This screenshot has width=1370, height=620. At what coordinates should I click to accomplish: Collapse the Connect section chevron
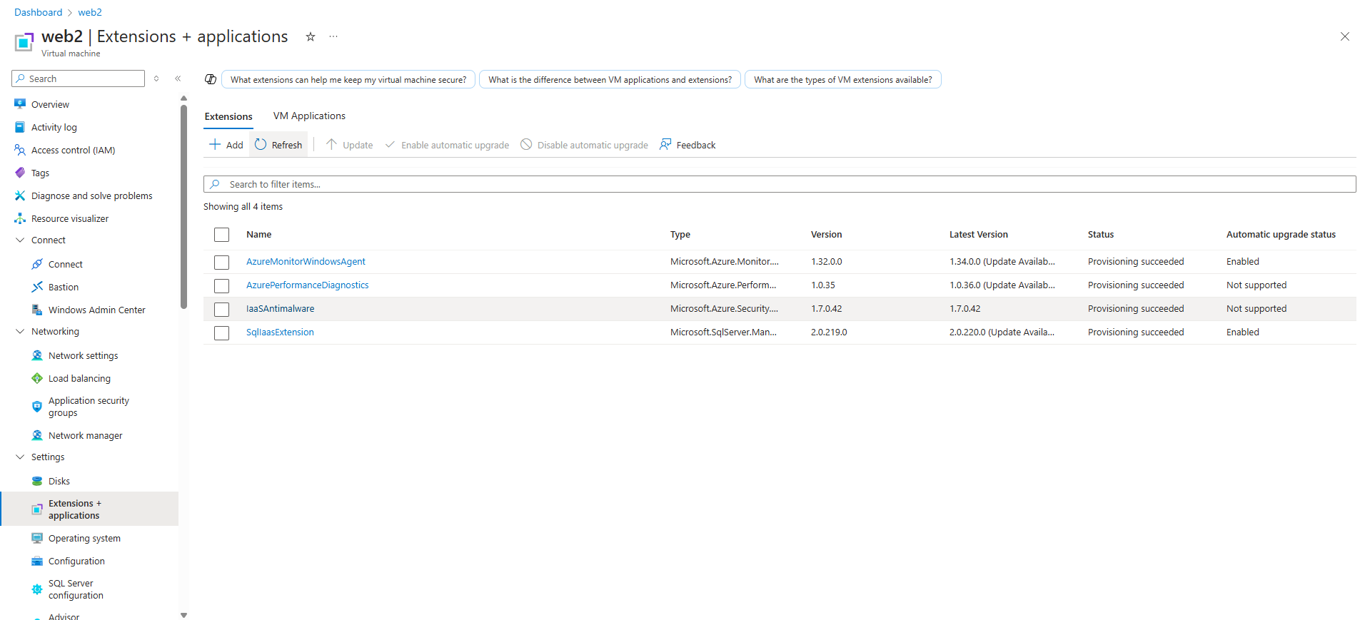point(20,240)
